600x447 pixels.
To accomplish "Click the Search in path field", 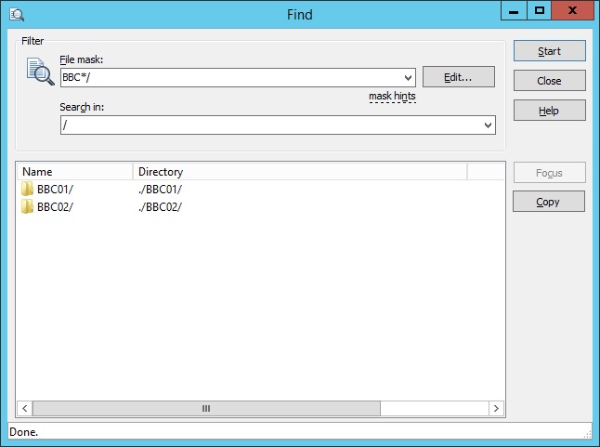I will 269,125.
